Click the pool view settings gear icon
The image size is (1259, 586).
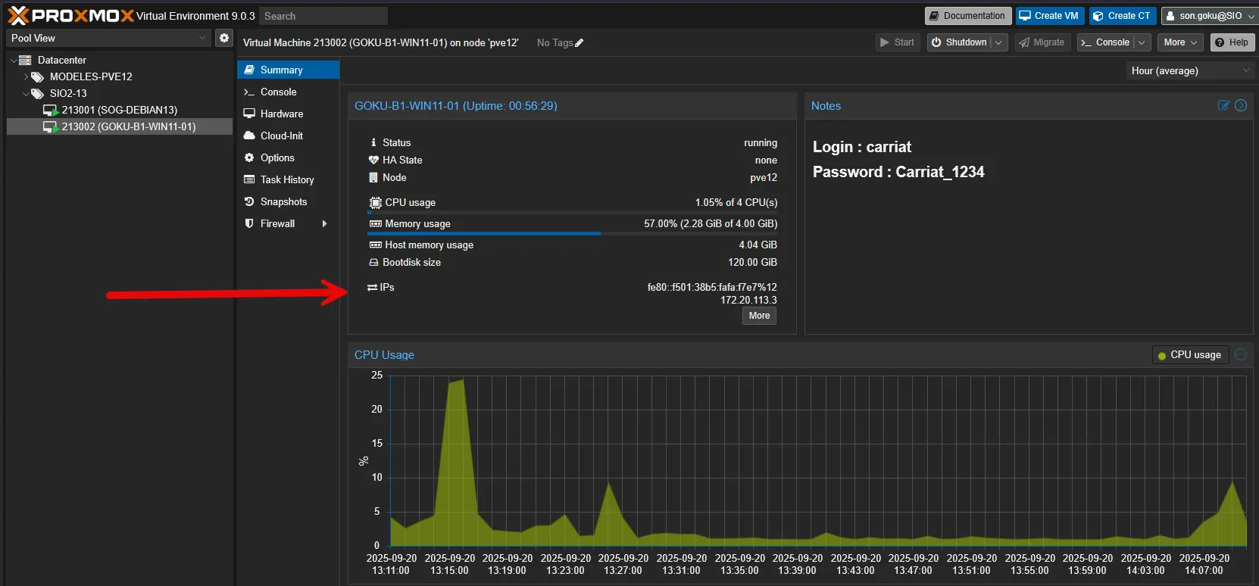tap(224, 38)
